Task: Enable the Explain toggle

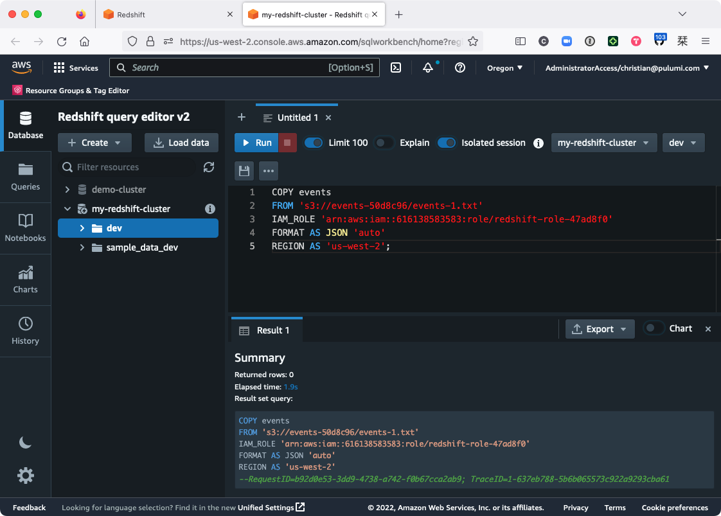Action: click(384, 143)
